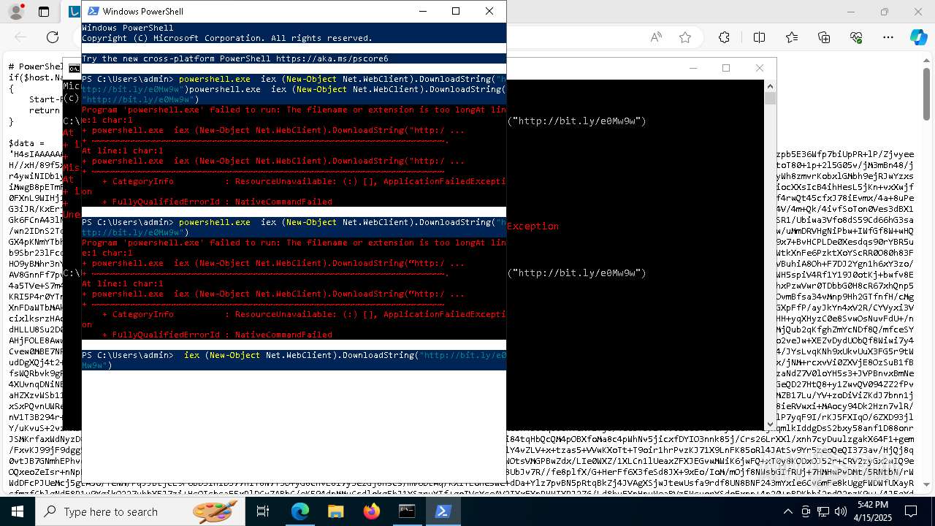Maximize the Command Prompt window behind
The width and height of the screenshot is (935, 526).
726,68
